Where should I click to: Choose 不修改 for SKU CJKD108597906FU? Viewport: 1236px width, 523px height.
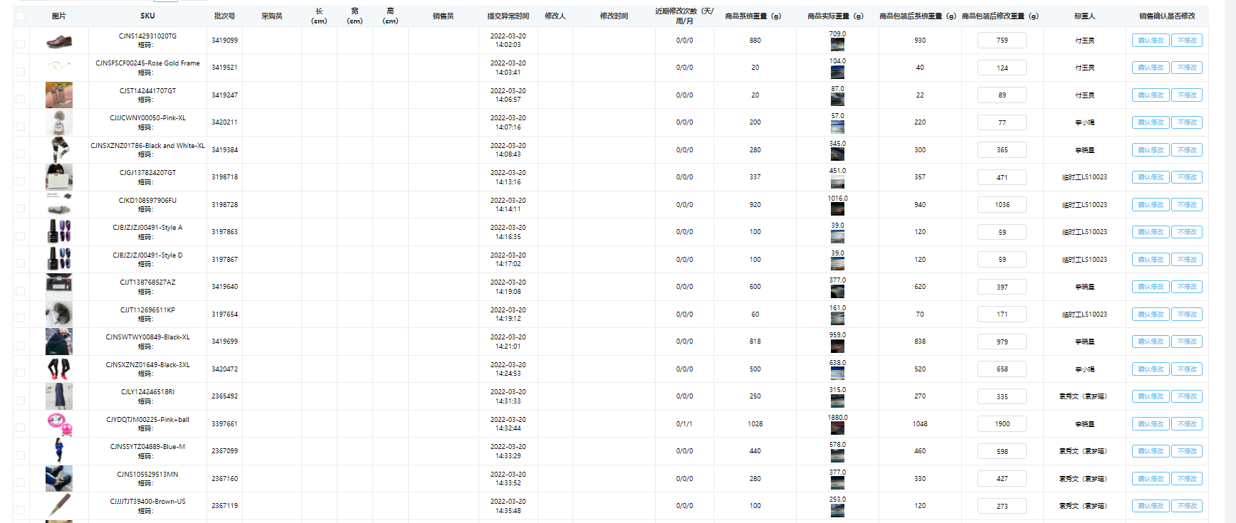[x=1187, y=205]
